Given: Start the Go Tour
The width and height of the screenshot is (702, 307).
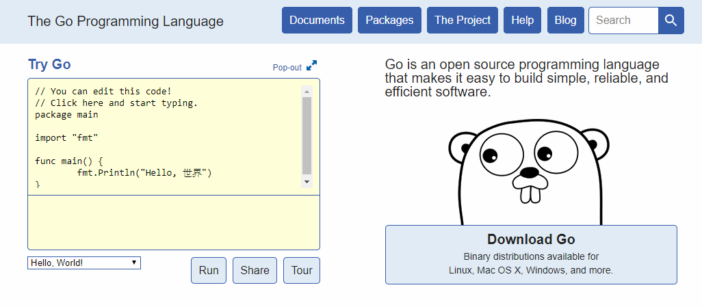Looking at the screenshot, I should (302, 270).
